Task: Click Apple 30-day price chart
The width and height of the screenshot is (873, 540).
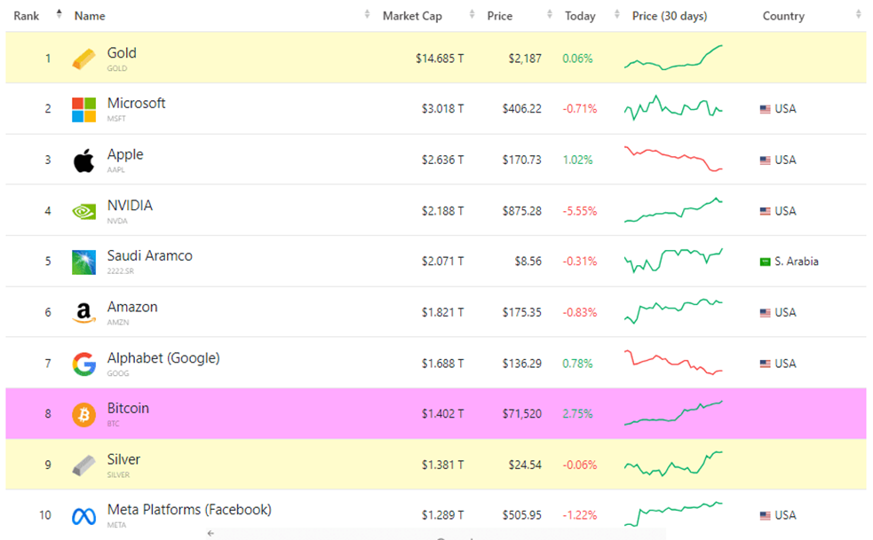Action: [673, 159]
